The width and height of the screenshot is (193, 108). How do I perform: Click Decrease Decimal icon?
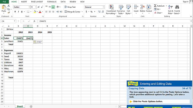103,12
